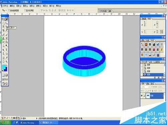
Task: Select the Move tool in toolbox
Action: coord(7,23)
